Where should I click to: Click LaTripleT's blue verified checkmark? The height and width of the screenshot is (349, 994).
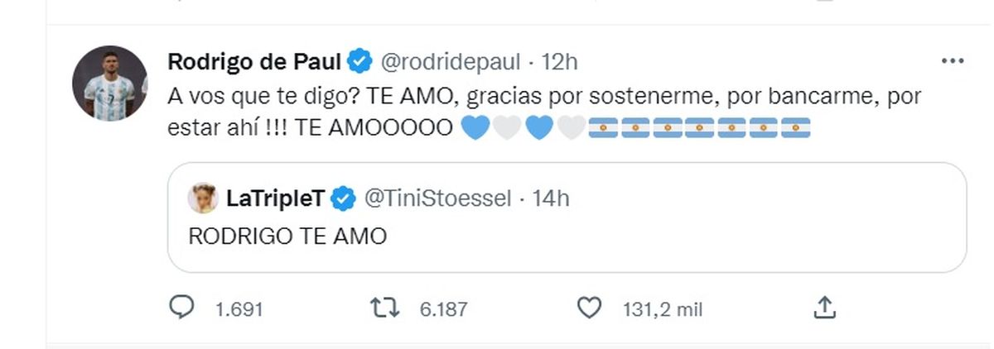point(345,198)
